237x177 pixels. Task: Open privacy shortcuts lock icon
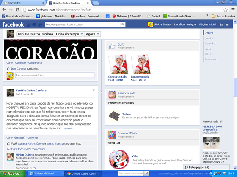coord(221,24)
